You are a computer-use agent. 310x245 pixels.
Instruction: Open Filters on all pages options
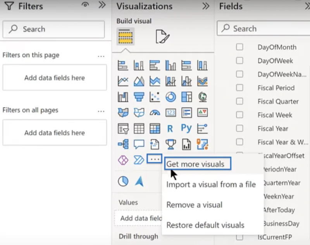coord(101,111)
